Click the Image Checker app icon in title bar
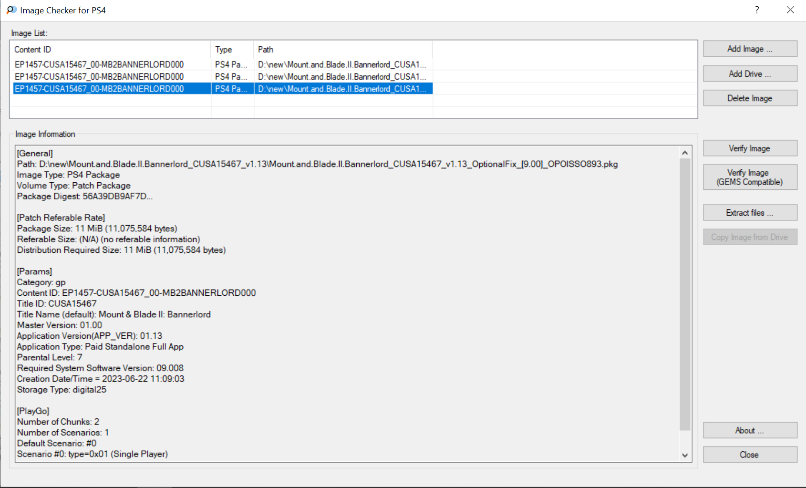 [x=11, y=10]
